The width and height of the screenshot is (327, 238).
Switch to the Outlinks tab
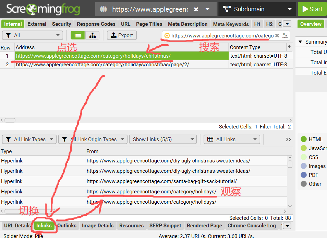tap(67, 226)
